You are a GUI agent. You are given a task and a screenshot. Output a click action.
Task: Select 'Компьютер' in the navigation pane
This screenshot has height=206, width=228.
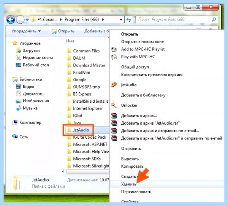tap(27, 122)
